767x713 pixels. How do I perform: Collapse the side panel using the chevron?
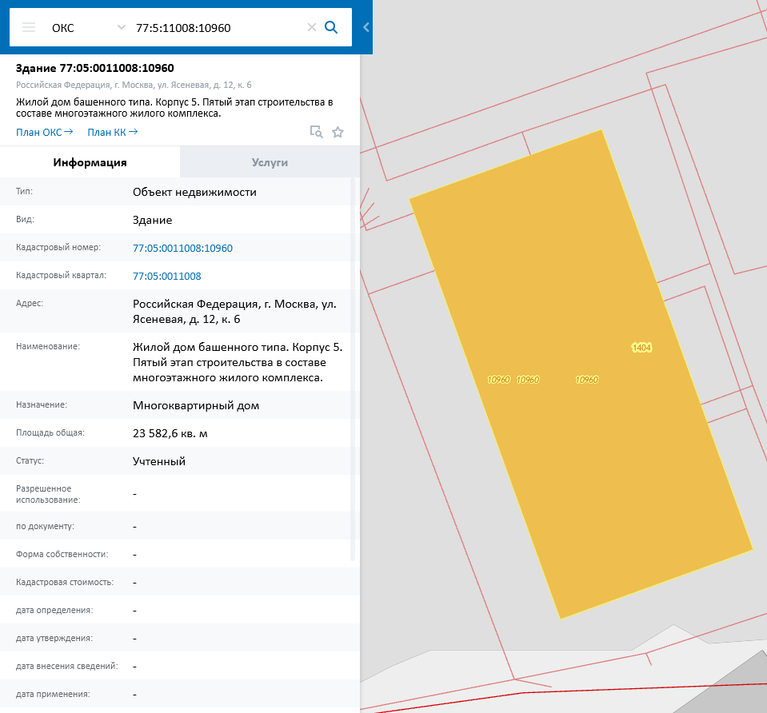(x=366, y=27)
